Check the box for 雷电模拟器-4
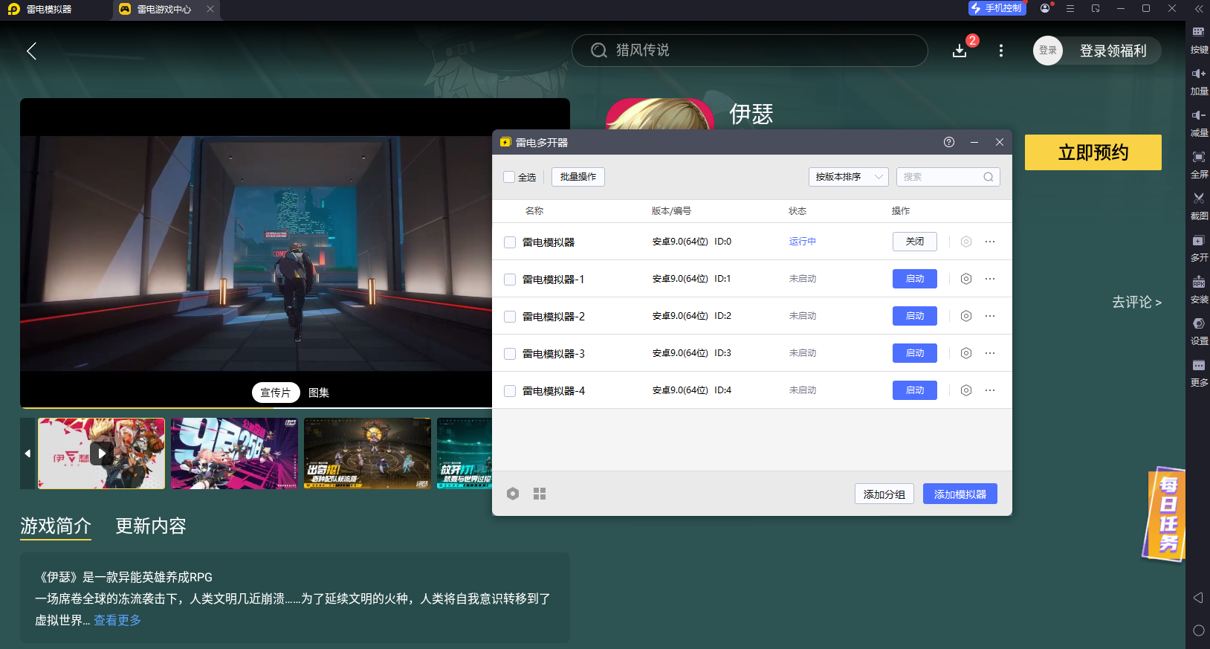Image resolution: width=1210 pixels, height=649 pixels. pyautogui.click(x=510, y=391)
